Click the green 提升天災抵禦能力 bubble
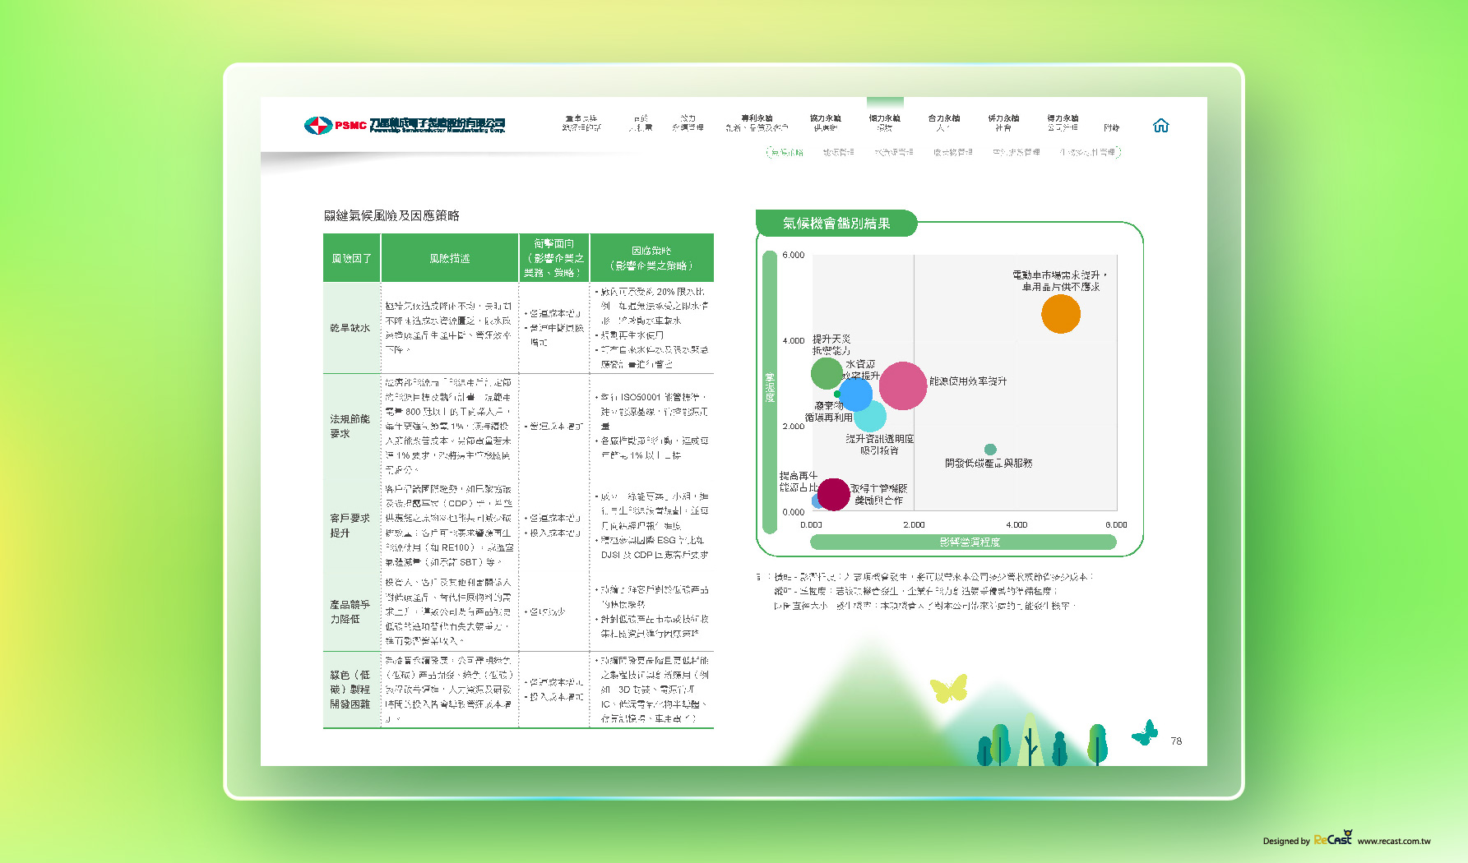The image size is (1468, 863). click(827, 373)
